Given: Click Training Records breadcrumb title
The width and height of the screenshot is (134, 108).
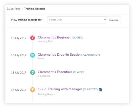Looking at the screenshot, I should [x=35, y=9].
